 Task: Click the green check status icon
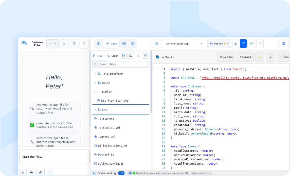(251, 43)
